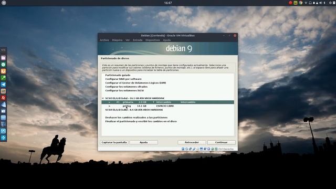
Task: Collapse the SCSI3 sda disk entry
Action: coord(103,98)
